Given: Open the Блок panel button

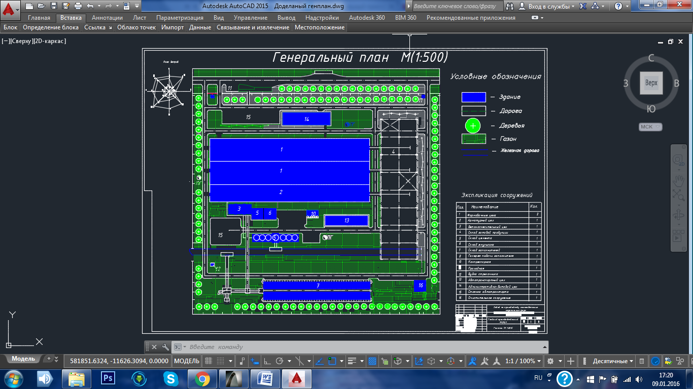Looking at the screenshot, I should pos(10,27).
